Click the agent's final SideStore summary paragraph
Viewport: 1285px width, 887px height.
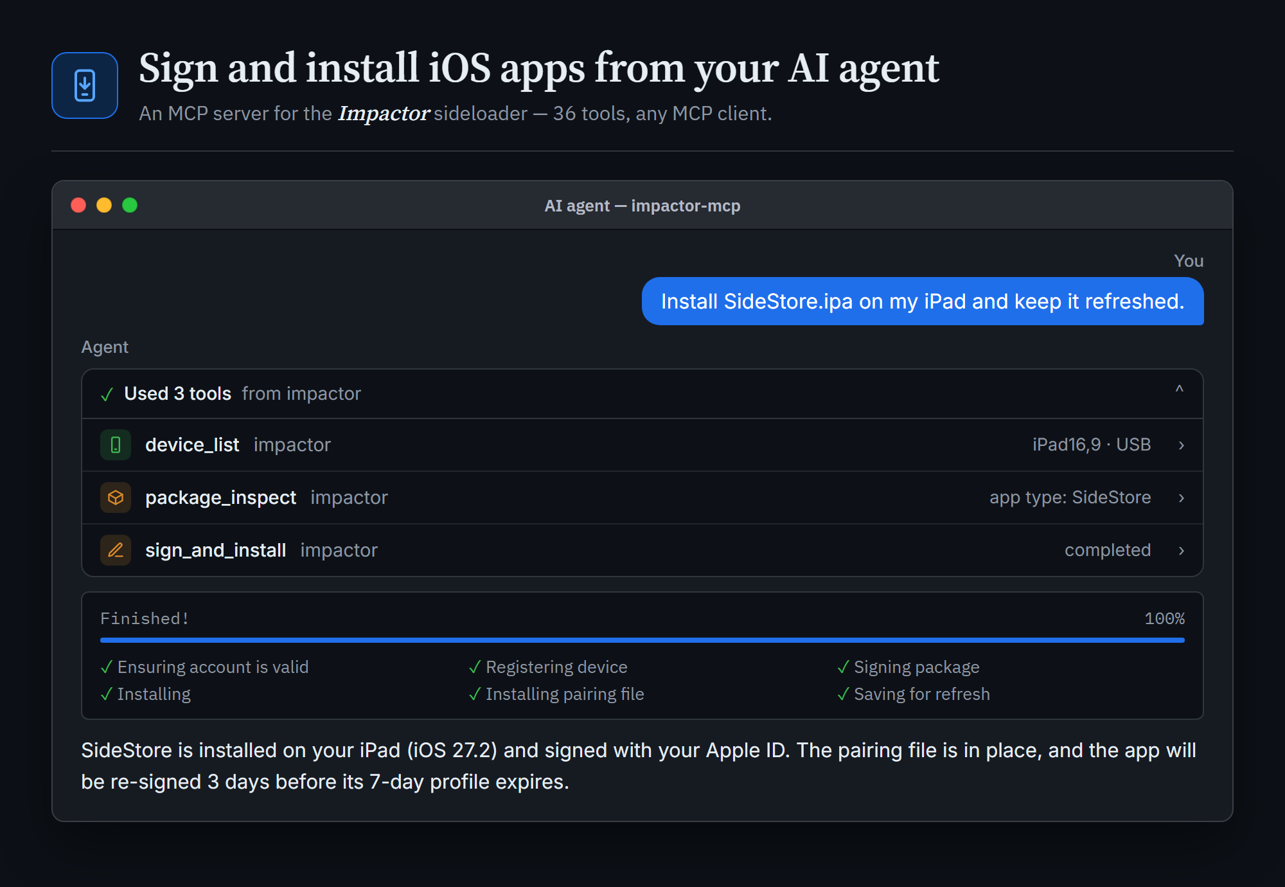639,766
